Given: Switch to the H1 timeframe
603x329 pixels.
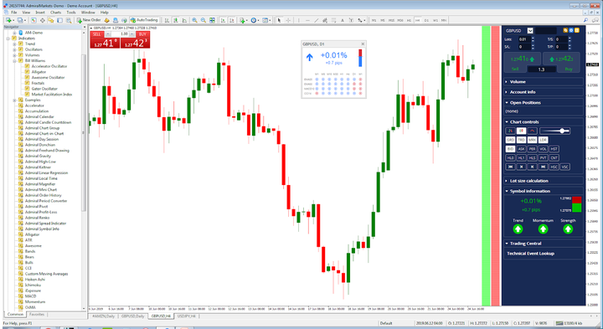Looking at the screenshot, I should [409, 20].
